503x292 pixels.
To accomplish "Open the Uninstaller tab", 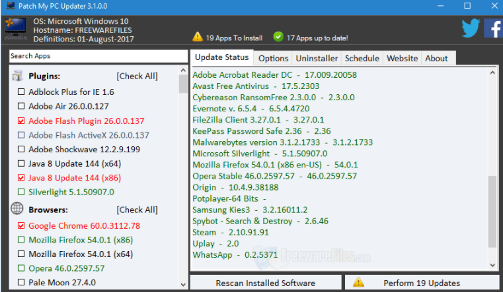I will tap(317, 58).
